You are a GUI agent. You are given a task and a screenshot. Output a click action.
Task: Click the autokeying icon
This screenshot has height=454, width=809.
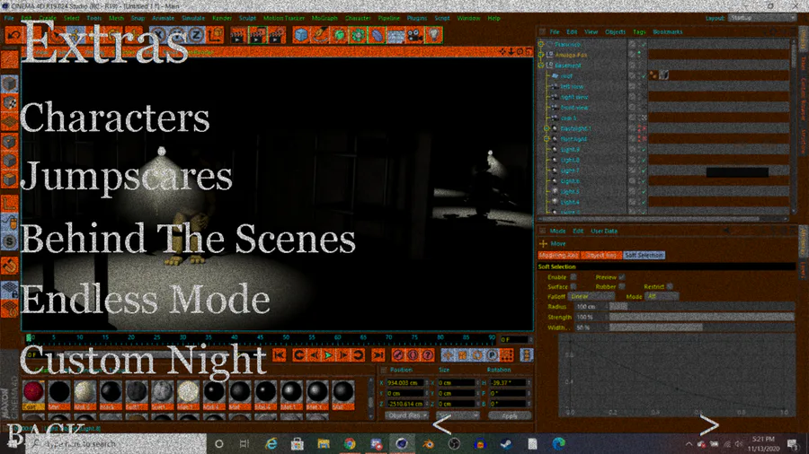[413, 355]
